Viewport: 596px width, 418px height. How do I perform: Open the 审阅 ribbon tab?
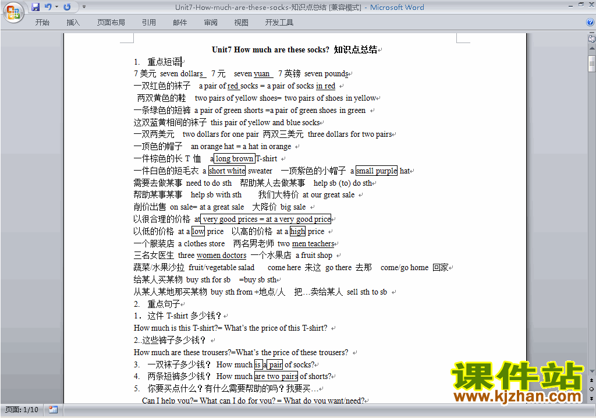coord(211,23)
